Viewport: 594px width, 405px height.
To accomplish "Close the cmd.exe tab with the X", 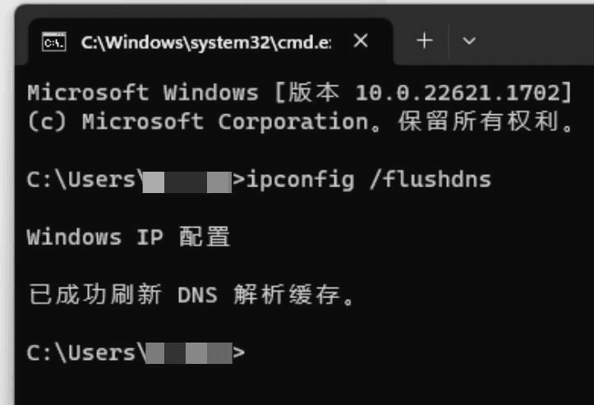I will (x=361, y=40).
